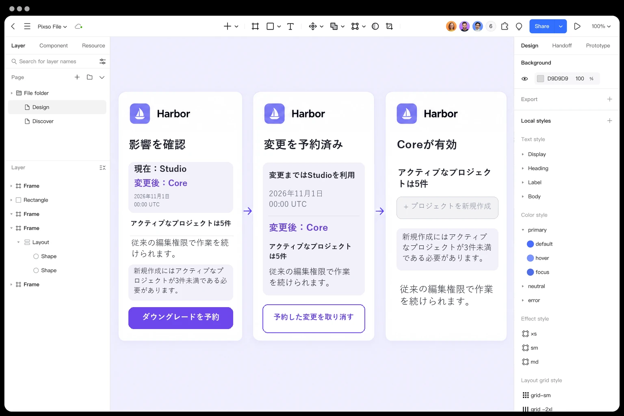Start presentation with play icon
Screen dimensions: 624x416
(577, 26)
